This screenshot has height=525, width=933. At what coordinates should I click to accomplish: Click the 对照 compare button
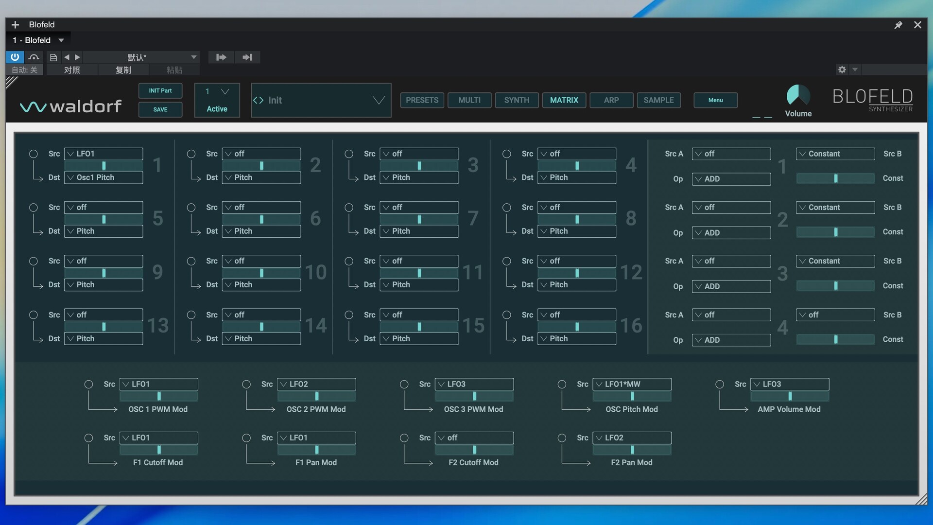[x=72, y=70]
